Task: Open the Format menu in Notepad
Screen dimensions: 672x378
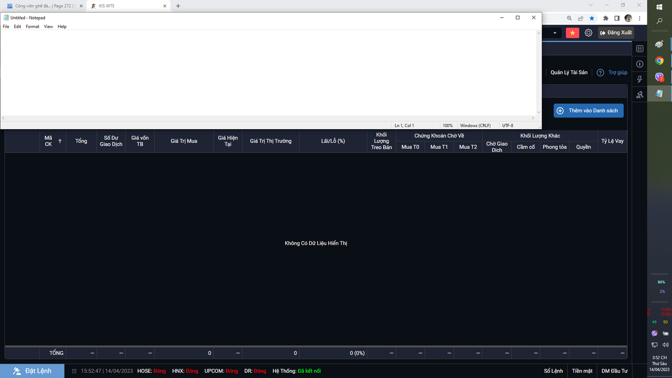Action: click(33, 27)
